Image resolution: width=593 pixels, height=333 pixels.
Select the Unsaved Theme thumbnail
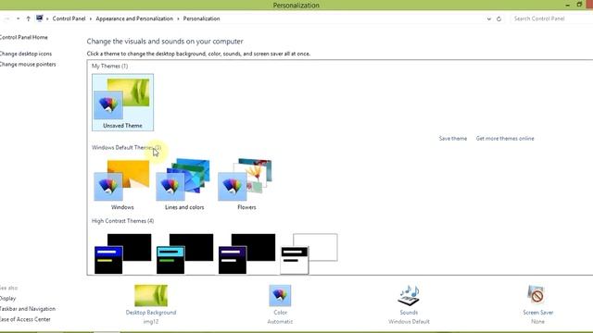(x=122, y=102)
